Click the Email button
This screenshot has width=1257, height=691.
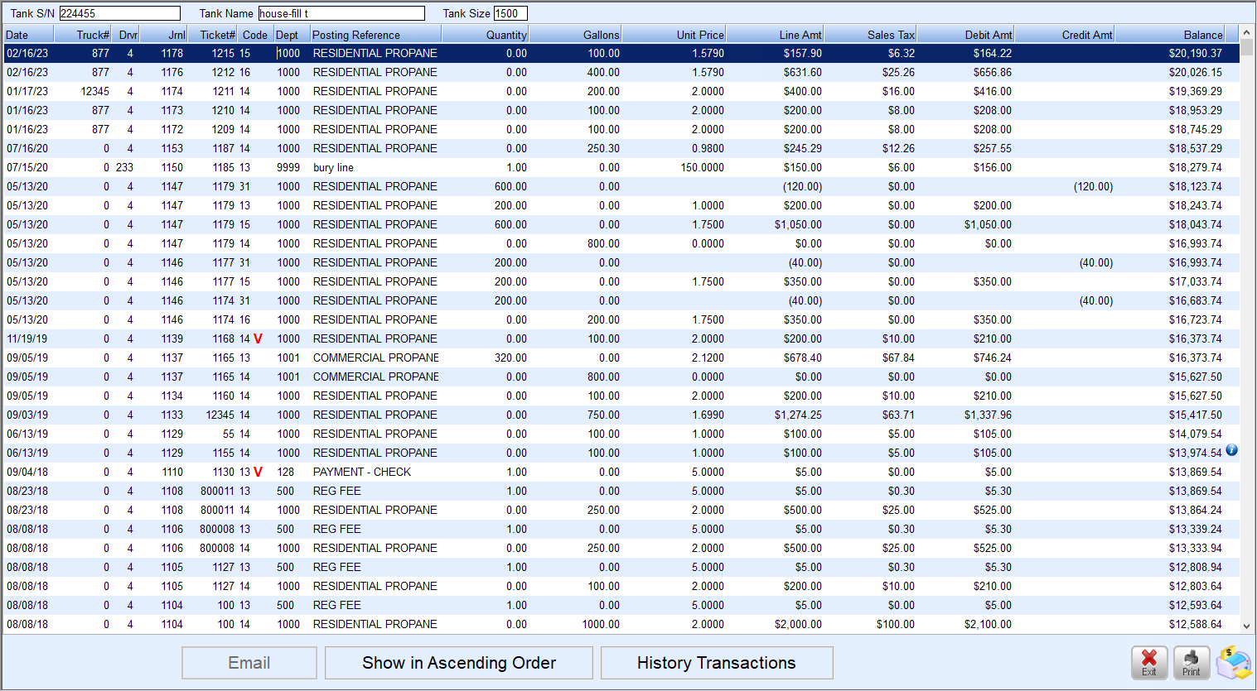249,663
